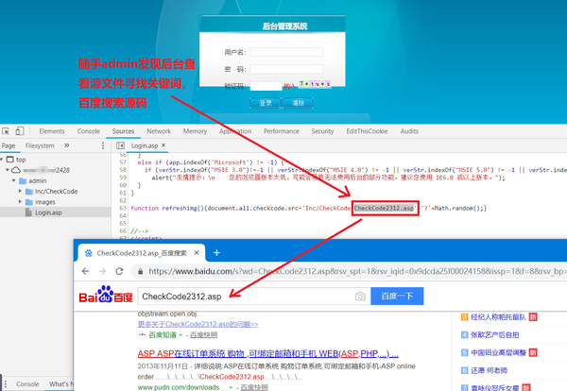Viewport: 567px width, 391px height.
Task: Select Login.asp in the file tree
Action: tap(48, 212)
